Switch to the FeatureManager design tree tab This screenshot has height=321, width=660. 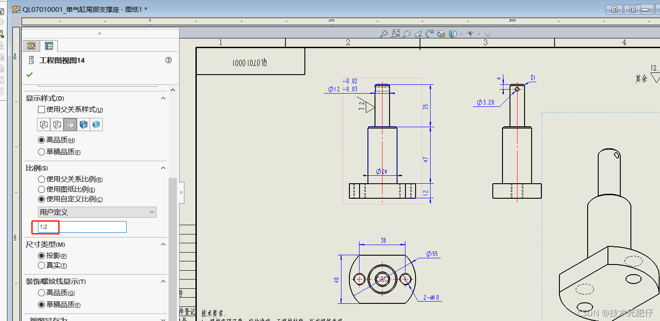coord(31,46)
